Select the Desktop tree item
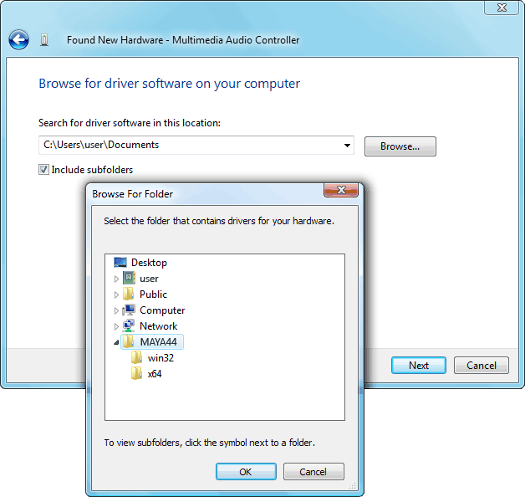Screen dimensions: 525x497 (149, 263)
